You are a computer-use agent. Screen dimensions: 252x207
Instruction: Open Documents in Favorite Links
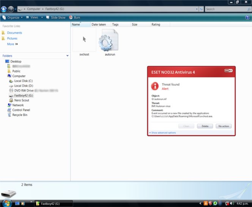point(14,33)
